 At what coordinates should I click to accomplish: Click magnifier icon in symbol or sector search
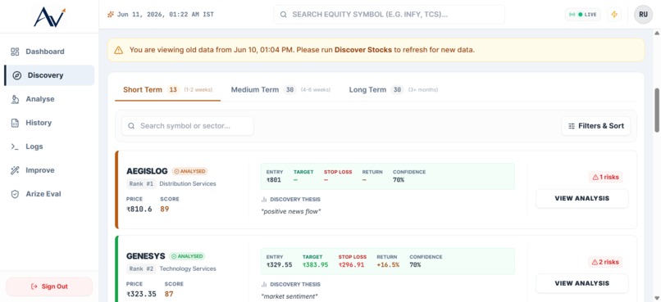131,126
